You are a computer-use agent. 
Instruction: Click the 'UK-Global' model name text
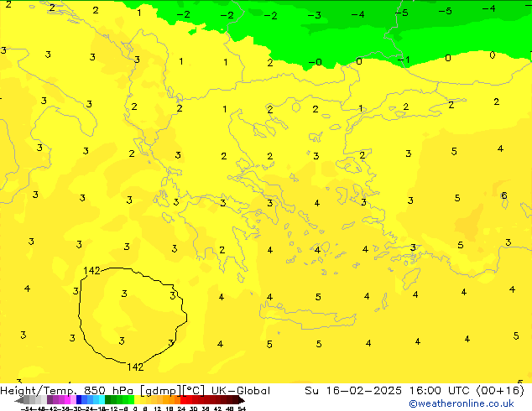(x=241, y=391)
